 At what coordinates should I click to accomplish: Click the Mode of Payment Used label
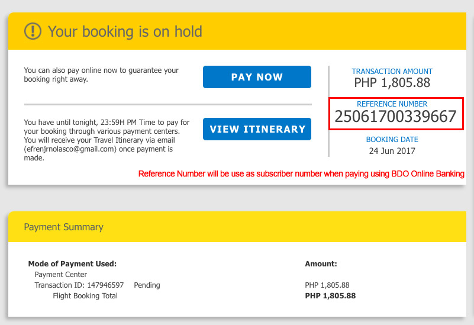72,263
